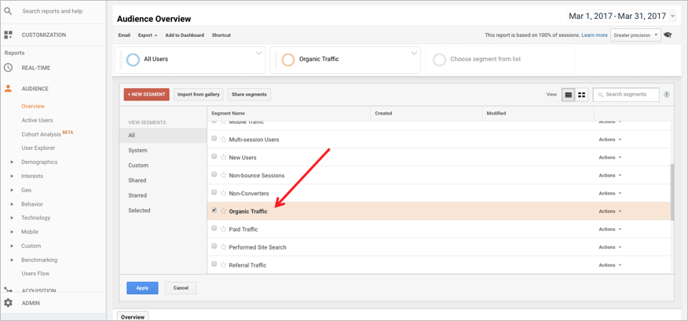The width and height of the screenshot is (688, 321).
Task: Click the search magnifier icon in sidebar
Action: click(8, 12)
